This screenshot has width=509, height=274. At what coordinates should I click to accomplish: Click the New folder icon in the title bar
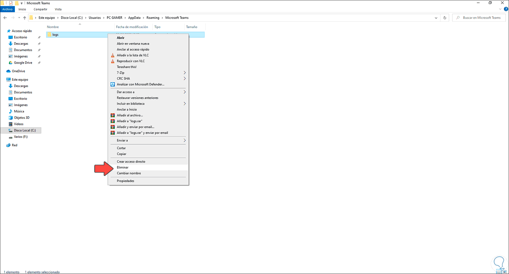[x=17, y=3]
